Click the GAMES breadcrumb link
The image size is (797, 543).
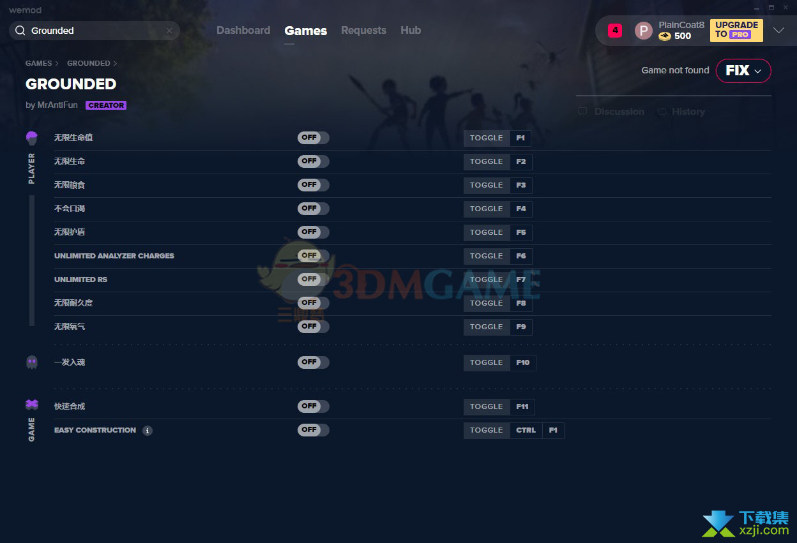pyautogui.click(x=39, y=64)
